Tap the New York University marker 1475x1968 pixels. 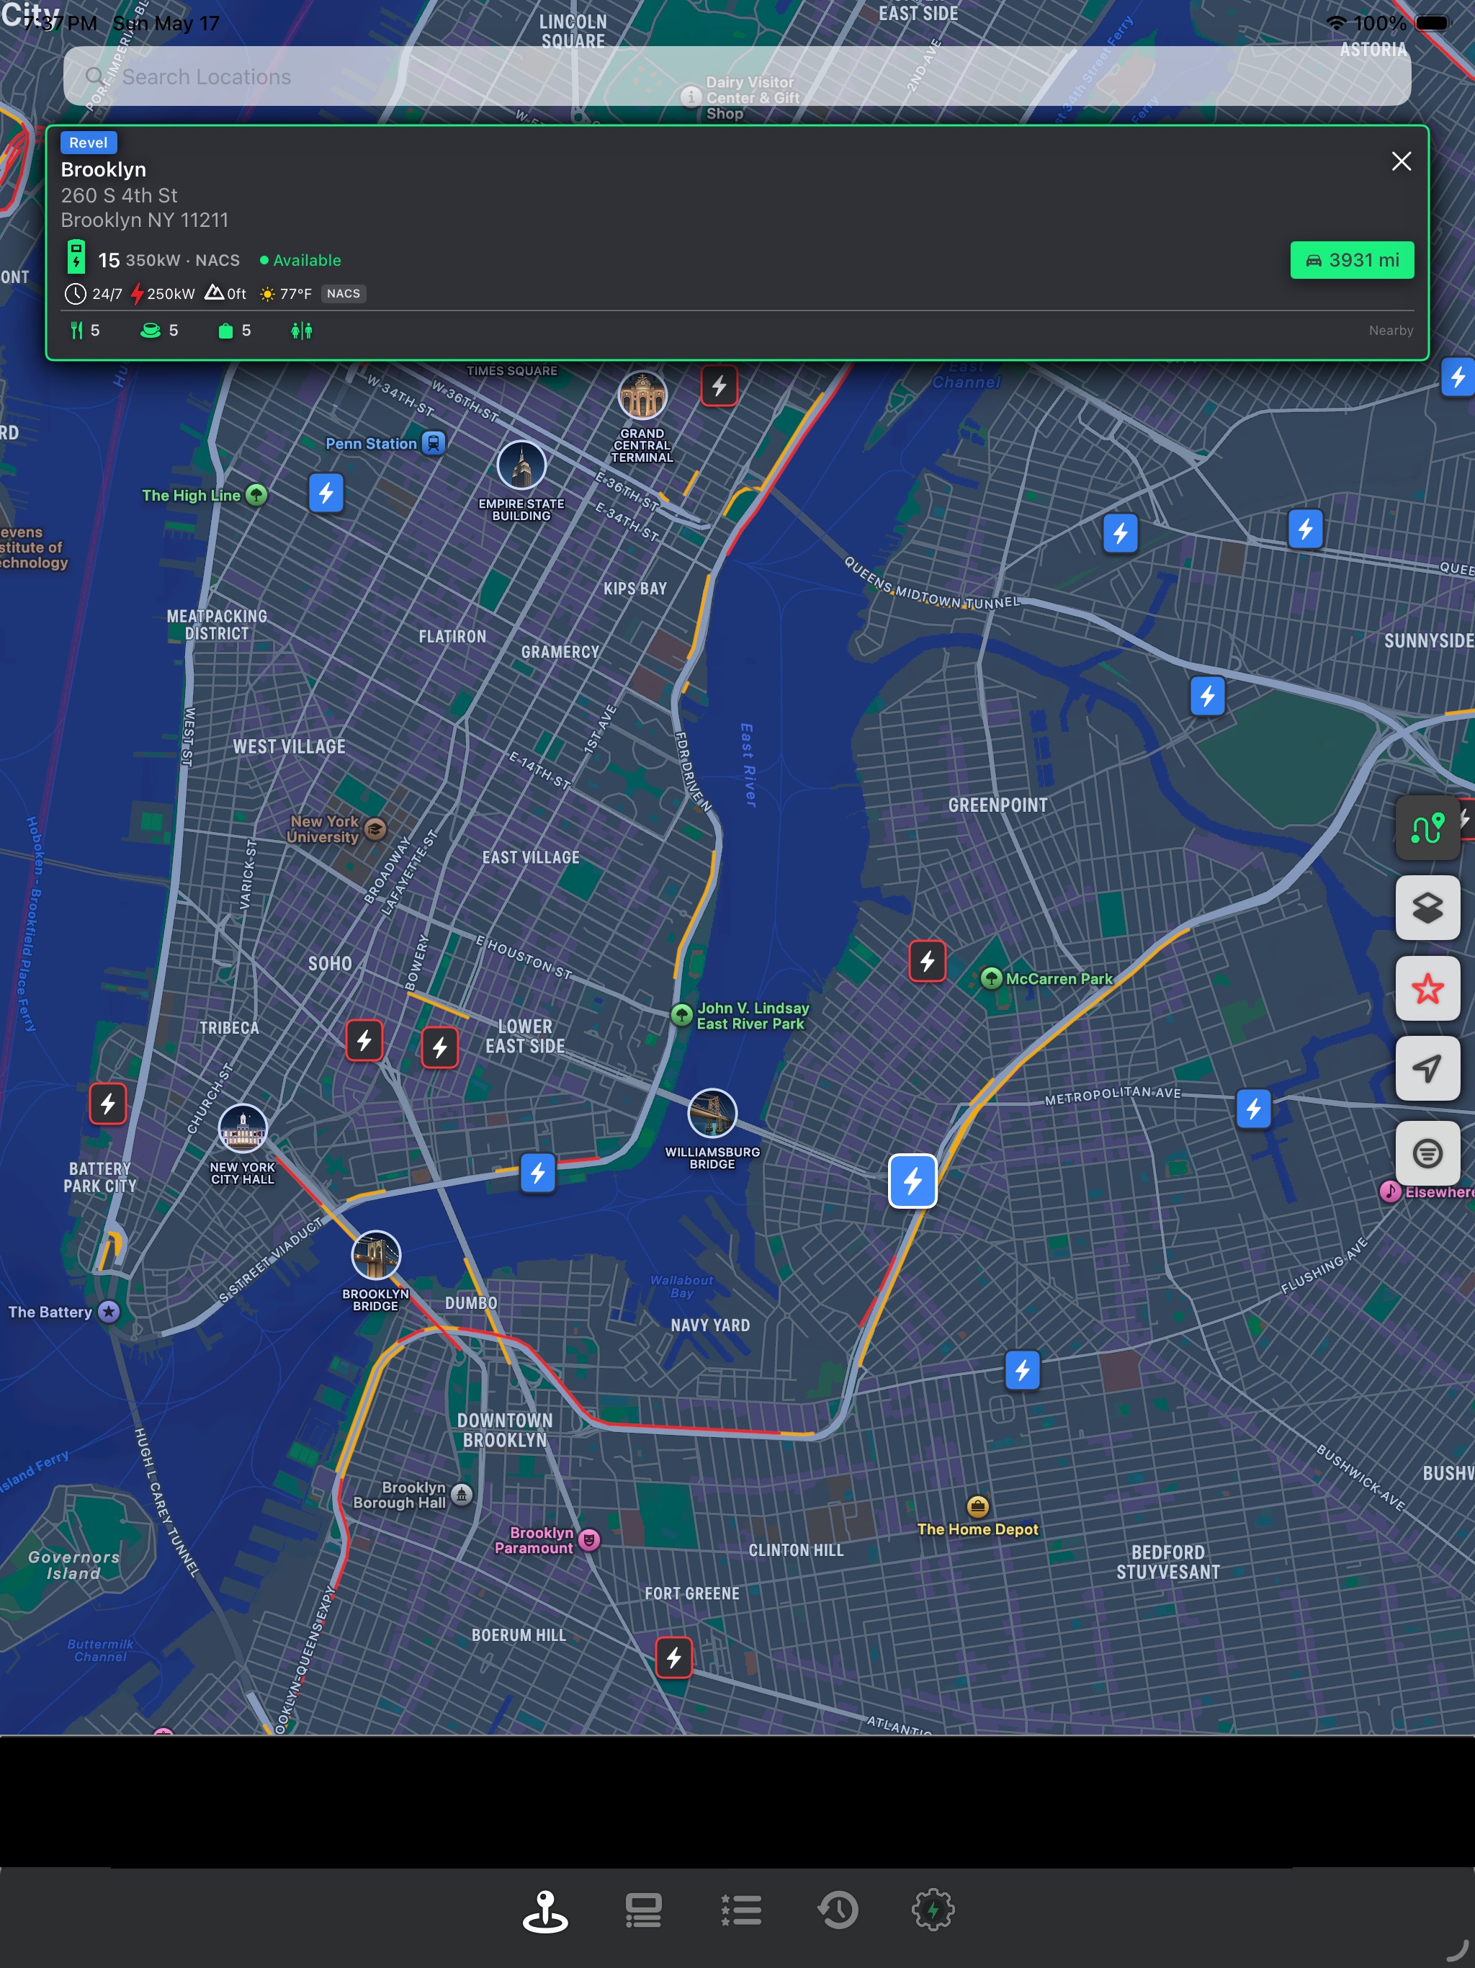click(375, 829)
